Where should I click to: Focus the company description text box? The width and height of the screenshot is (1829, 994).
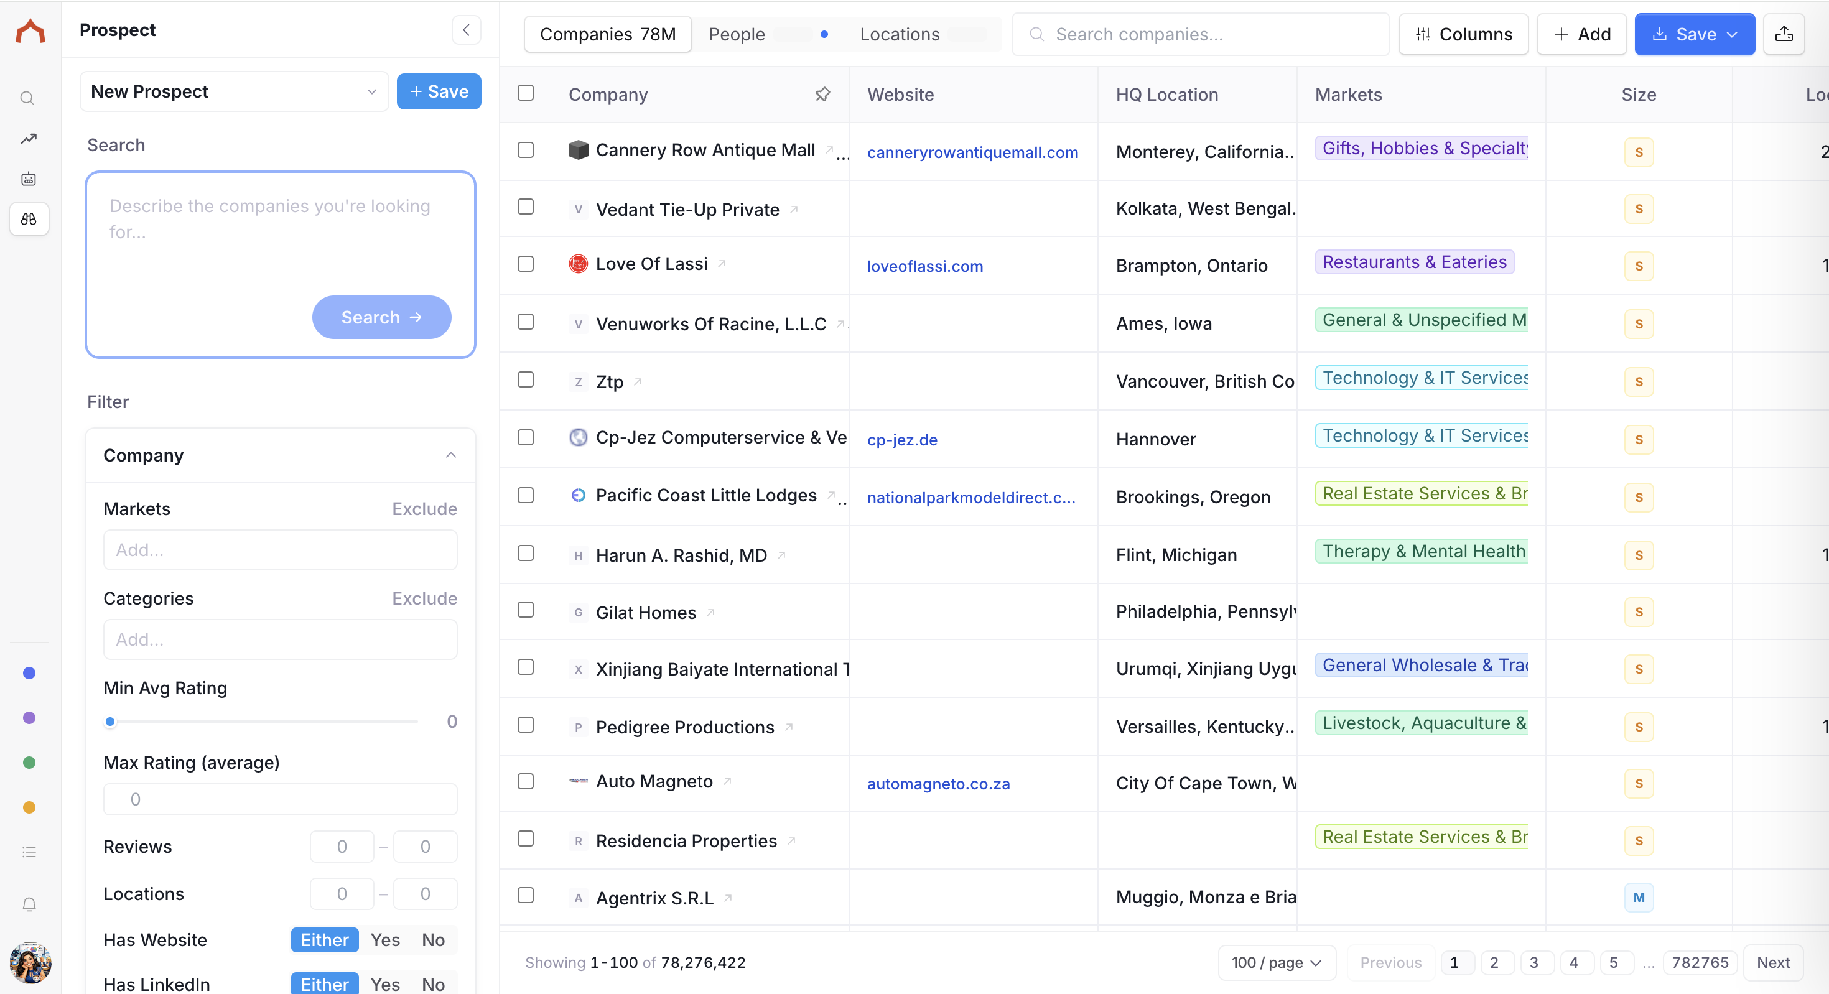tap(280, 265)
